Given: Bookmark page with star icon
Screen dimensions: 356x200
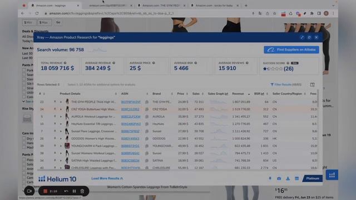Looking at the screenshot, I should (x=274, y=13).
